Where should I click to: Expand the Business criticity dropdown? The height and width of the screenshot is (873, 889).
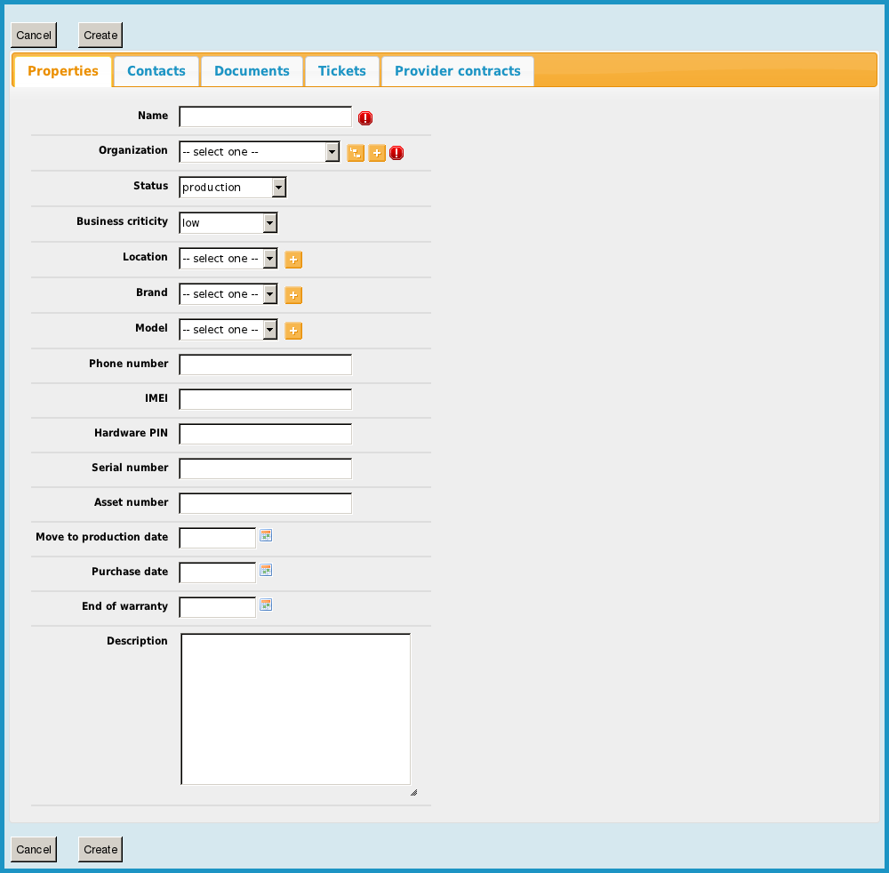coord(228,223)
